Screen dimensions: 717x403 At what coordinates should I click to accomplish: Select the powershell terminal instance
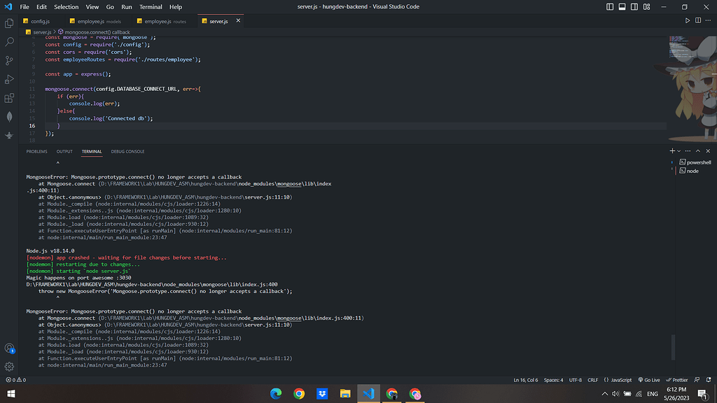[697, 162]
